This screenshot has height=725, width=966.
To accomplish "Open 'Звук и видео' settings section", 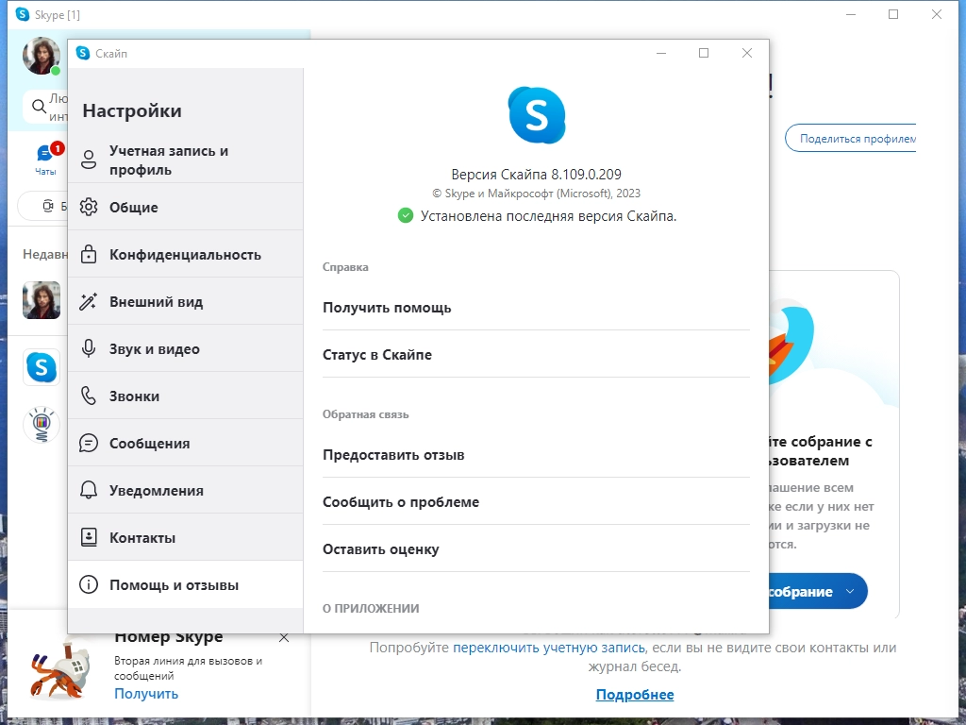I will (186, 348).
